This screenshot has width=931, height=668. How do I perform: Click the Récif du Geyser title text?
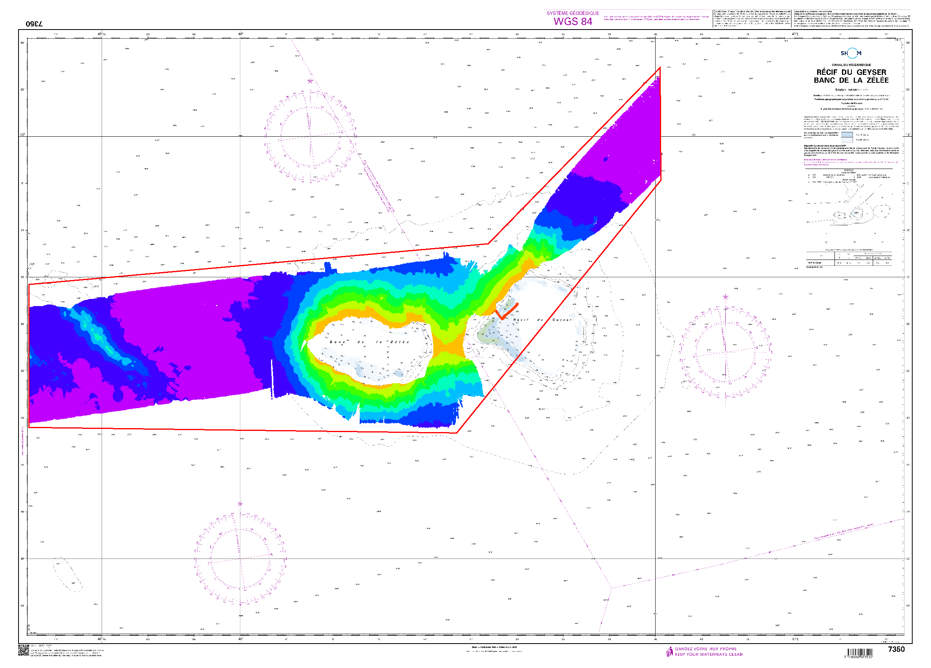point(851,72)
